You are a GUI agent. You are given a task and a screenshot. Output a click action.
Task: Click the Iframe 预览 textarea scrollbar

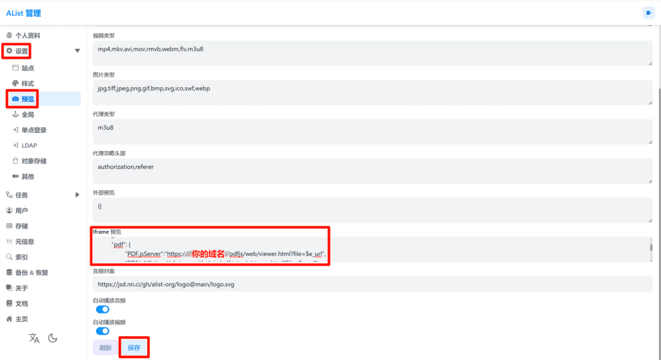(x=650, y=248)
